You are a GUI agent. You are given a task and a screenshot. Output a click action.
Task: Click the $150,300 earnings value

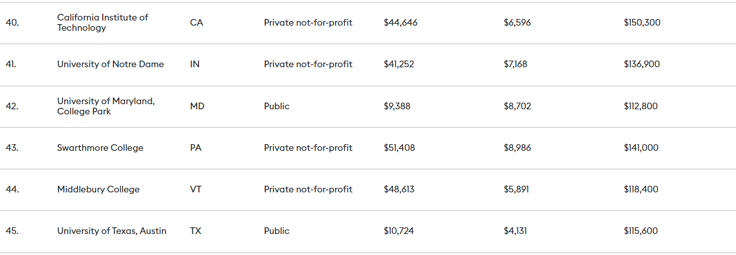point(642,23)
